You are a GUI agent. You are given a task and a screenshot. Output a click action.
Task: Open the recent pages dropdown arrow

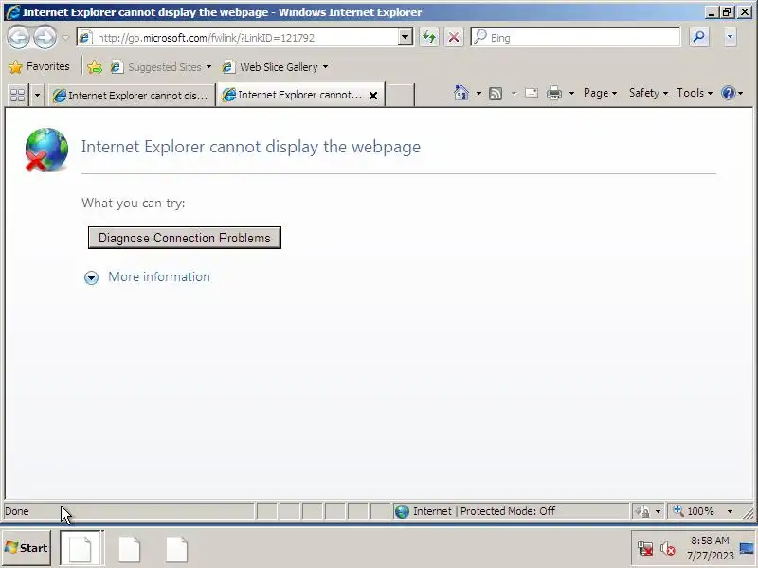[x=66, y=37]
